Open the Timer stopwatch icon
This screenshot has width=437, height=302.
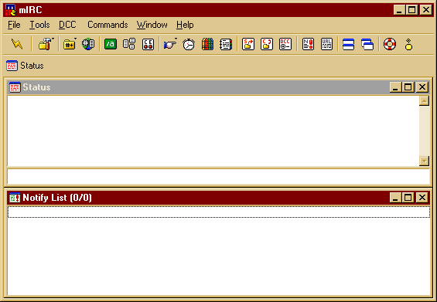coord(189,44)
